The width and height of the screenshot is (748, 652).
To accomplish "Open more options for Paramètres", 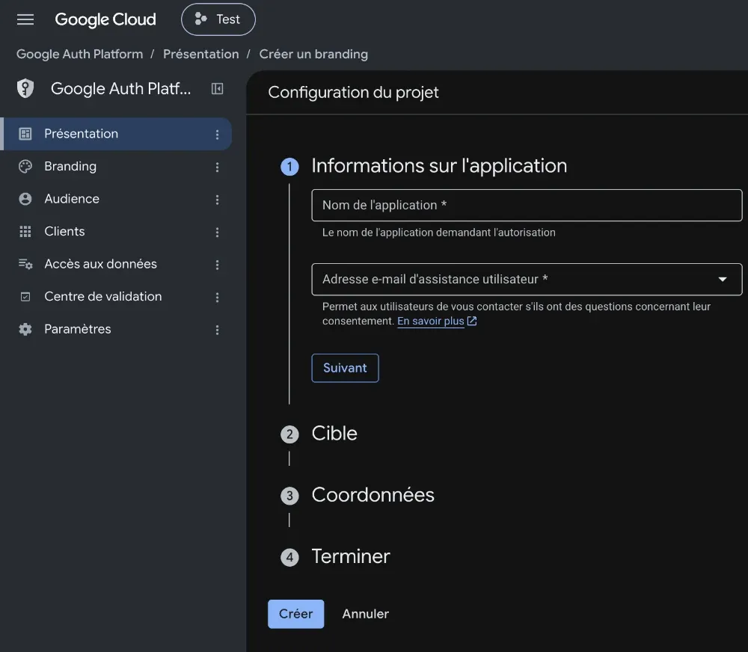I will click(x=217, y=330).
